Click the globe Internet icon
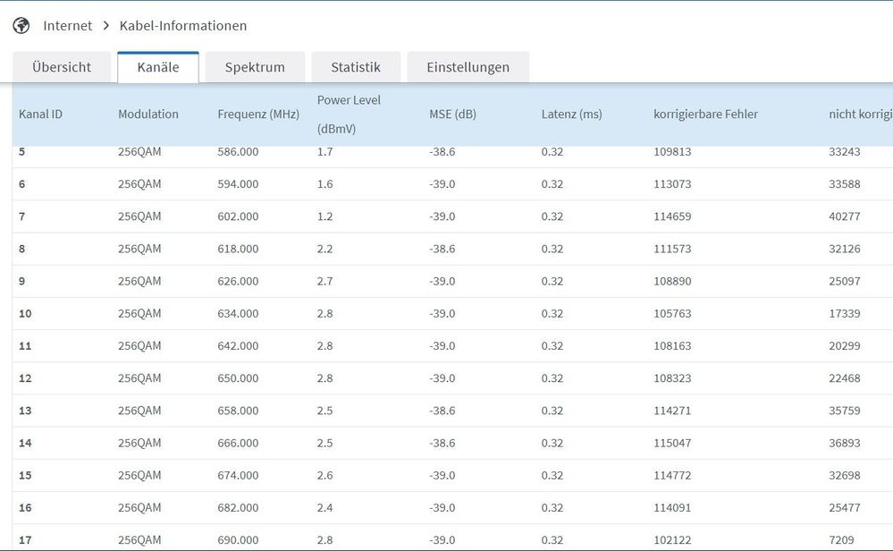893x551 pixels. pyautogui.click(x=21, y=25)
